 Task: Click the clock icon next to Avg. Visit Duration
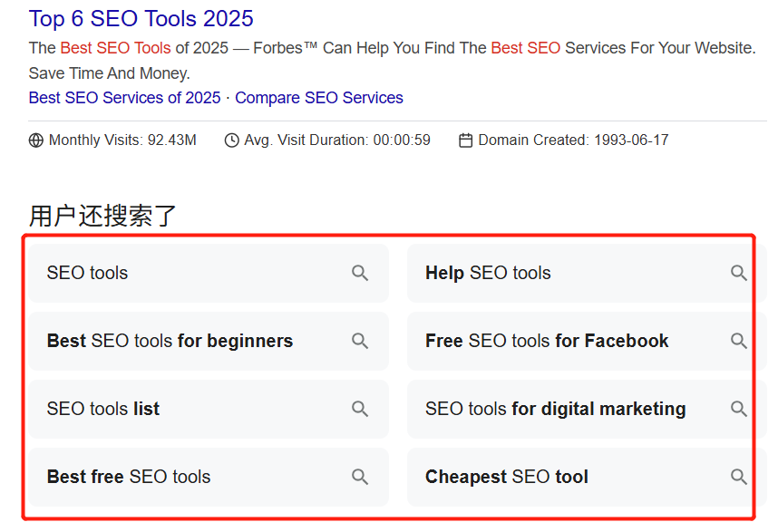[x=229, y=140]
